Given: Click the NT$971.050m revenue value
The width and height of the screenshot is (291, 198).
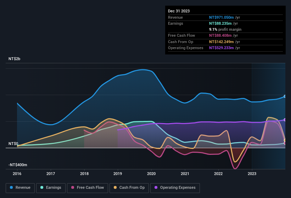Looking at the screenshot, I should 222,17.
